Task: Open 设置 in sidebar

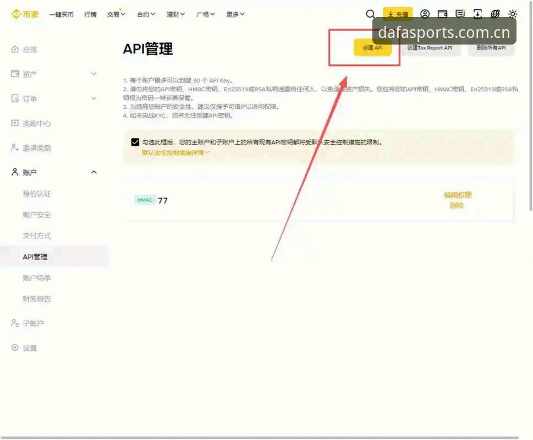Action: point(30,348)
